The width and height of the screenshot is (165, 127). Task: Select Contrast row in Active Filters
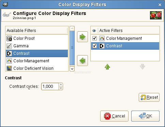click(125, 46)
